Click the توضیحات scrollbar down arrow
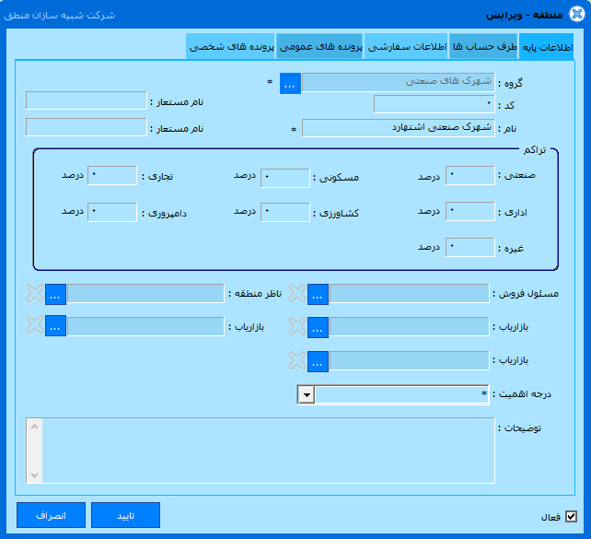This screenshot has height=539, width=591. click(x=34, y=475)
